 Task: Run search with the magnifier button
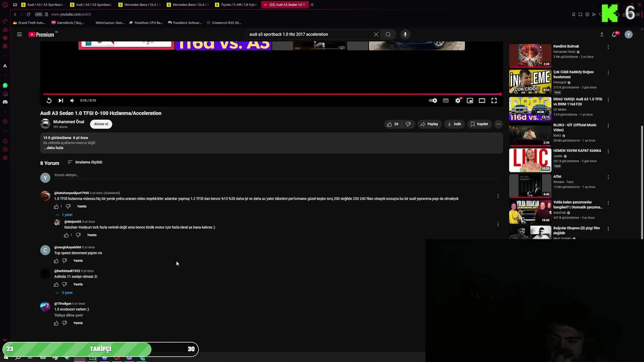pyautogui.click(x=388, y=34)
